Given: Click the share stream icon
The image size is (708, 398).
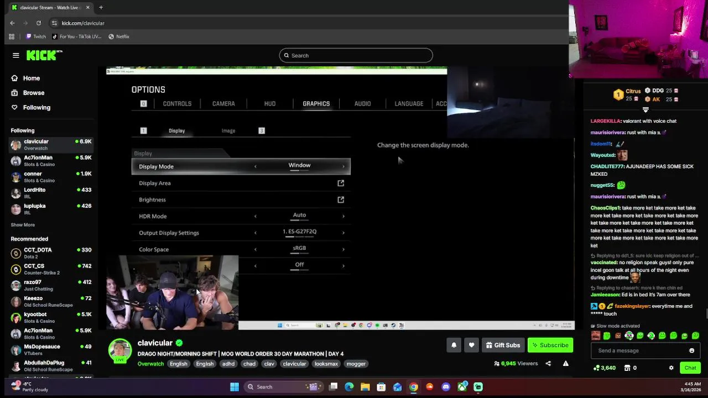Looking at the screenshot, I should tap(548, 364).
